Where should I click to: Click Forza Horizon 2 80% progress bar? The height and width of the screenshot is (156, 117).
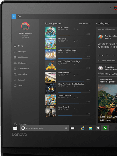click(x=74, y=81)
